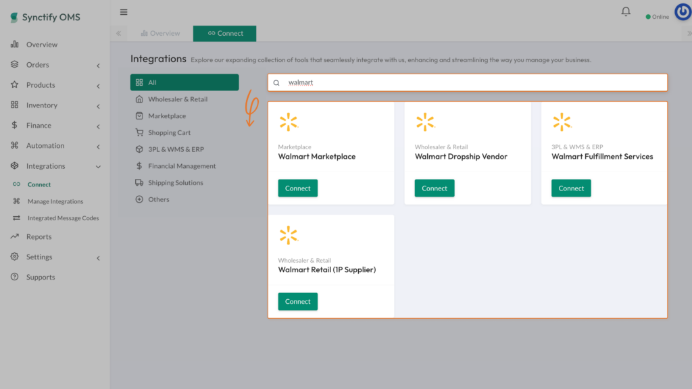Image resolution: width=692 pixels, height=389 pixels.
Task: Click the Walmart Marketplace spark logo
Action: pyautogui.click(x=289, y=122)
